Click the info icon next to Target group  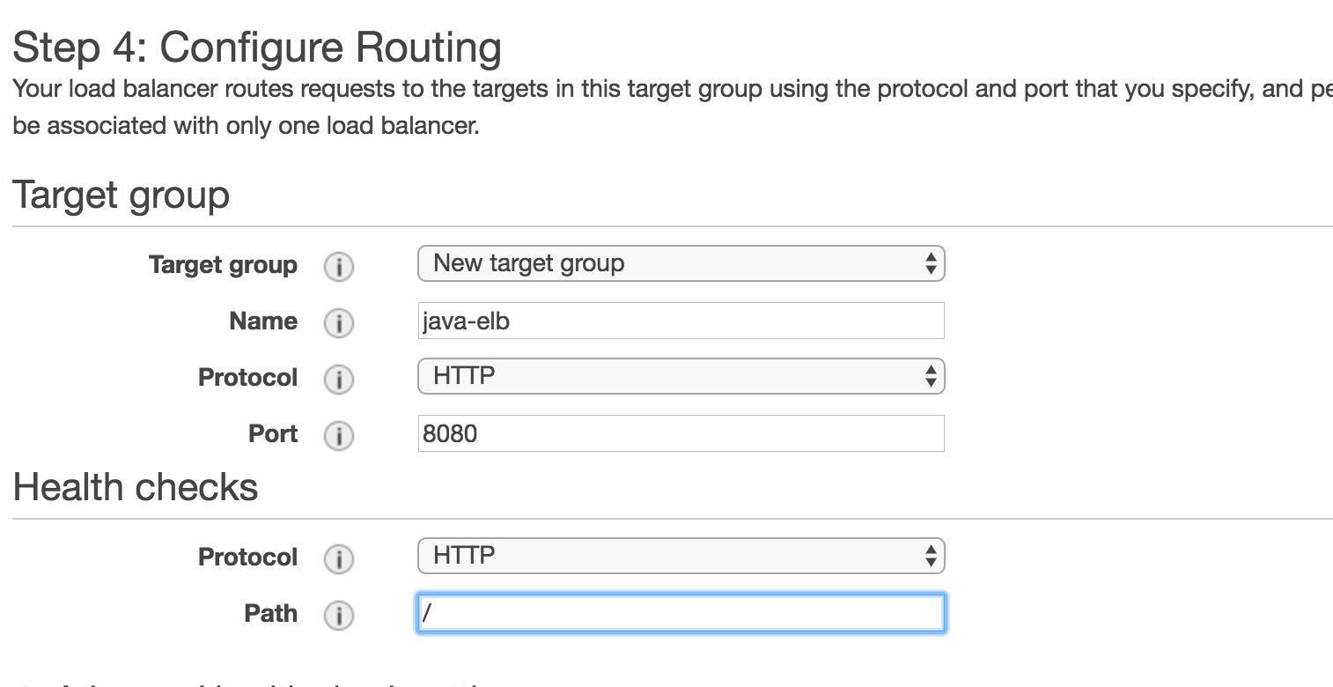click(339, 266)
